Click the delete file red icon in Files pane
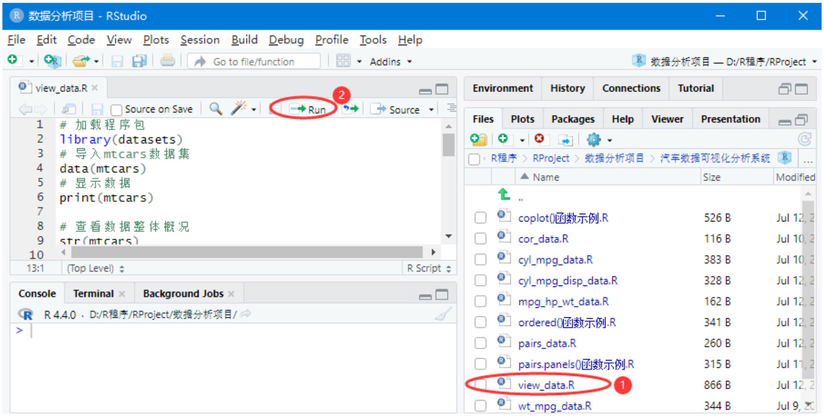Viewport: 824px width, 416px height. click(x=539, y=139)
